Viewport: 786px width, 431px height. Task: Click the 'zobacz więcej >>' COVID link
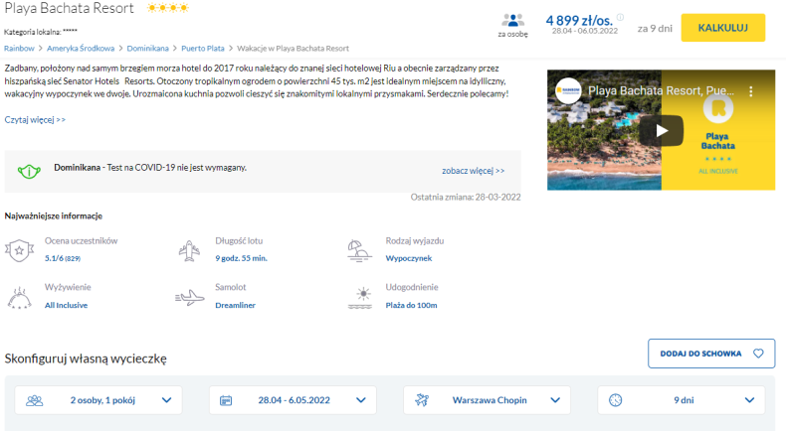pyautogui.click(x=474, y=171)
